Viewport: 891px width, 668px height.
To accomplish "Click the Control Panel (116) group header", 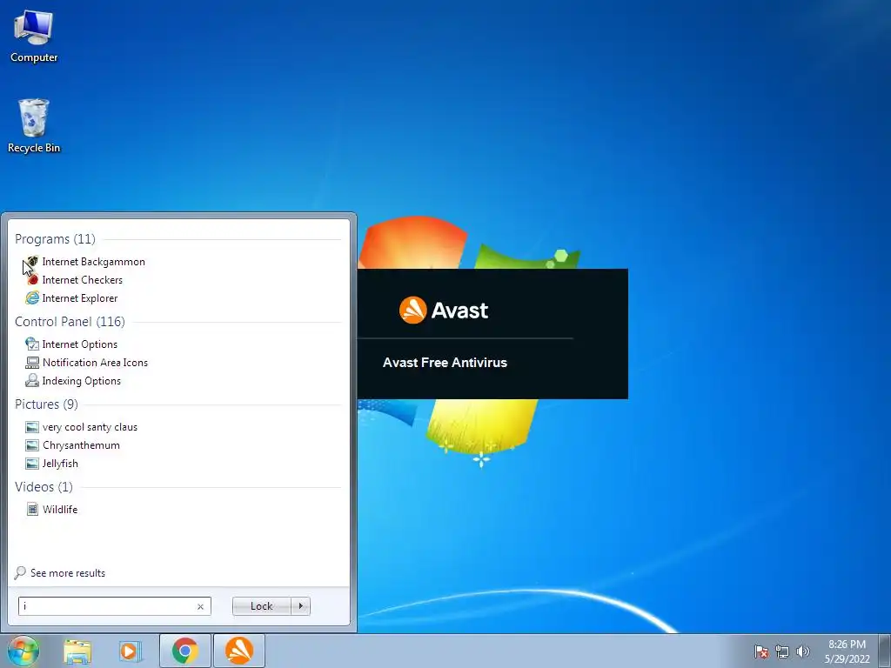I will coord(70,322).
